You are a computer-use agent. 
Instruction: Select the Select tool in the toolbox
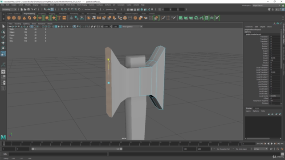click(3, 26)
